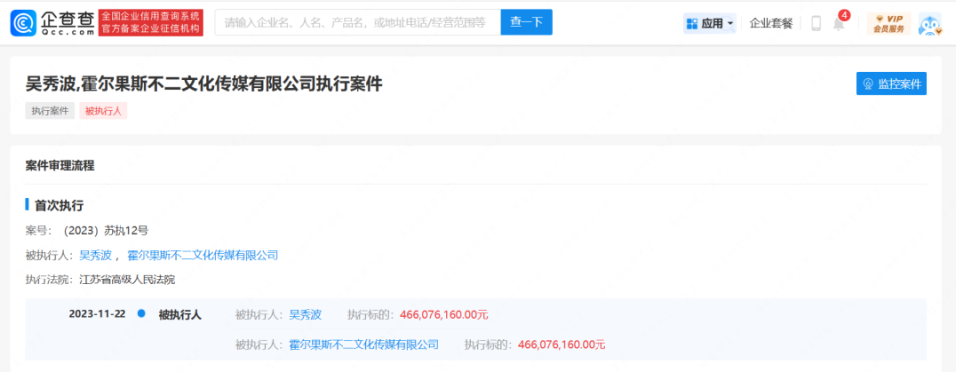Open 企业套餐 link
The image size is (956, 372).
(771, 24)
